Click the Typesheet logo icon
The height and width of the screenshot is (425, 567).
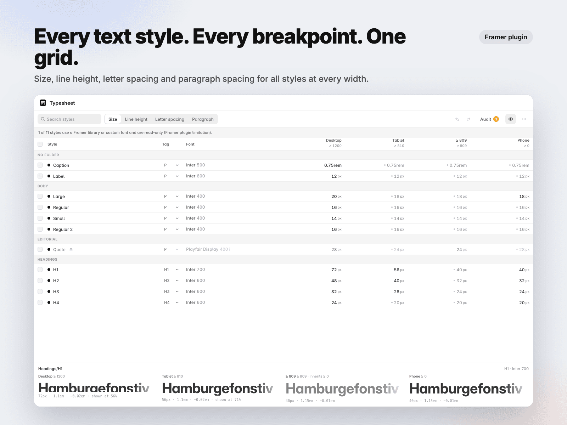pyautogui.click(x=43, y=103)
